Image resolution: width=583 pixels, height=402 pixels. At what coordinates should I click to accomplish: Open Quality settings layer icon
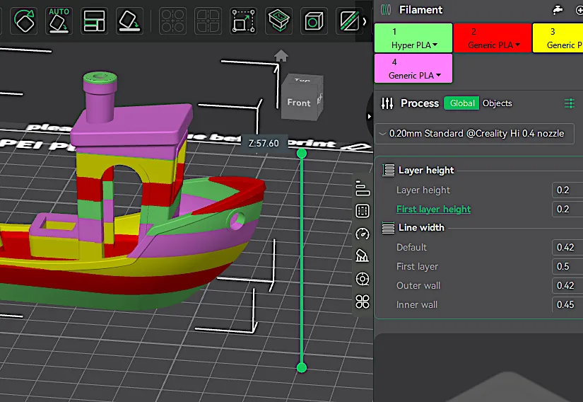click(x=363, y=188)
